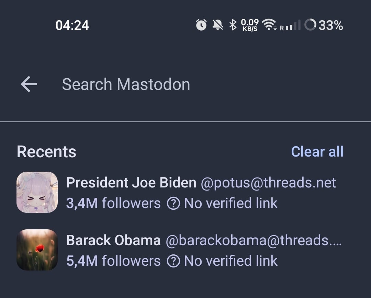The width and height of the screenshot is (371, 298).
Task: Tap the back arrow icon
Action: click(29, 84)
